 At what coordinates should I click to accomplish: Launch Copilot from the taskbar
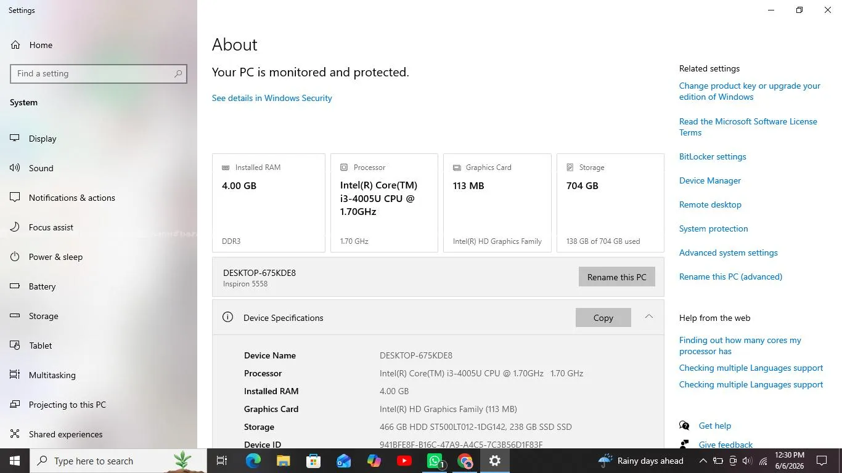pyautogui.click(x=374, y=461)
